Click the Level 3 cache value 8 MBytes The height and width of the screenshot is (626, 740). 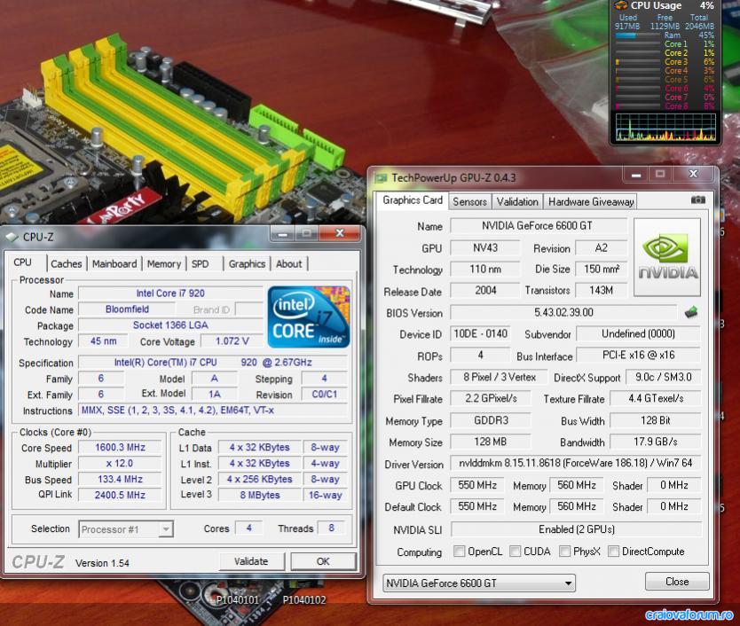click(x=260, y=495)
